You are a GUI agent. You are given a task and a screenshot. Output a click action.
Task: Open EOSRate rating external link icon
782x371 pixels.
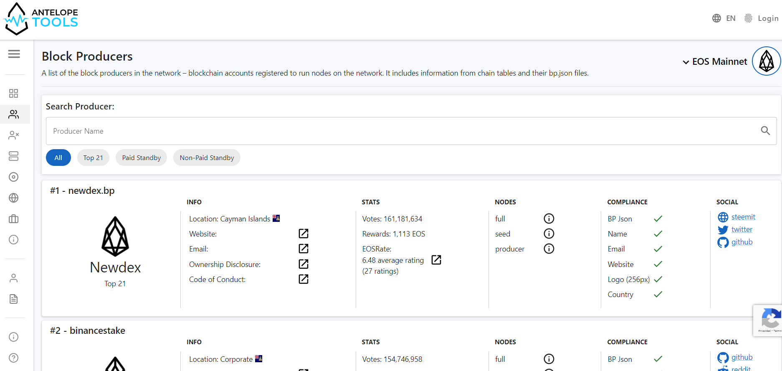[436, 260]
